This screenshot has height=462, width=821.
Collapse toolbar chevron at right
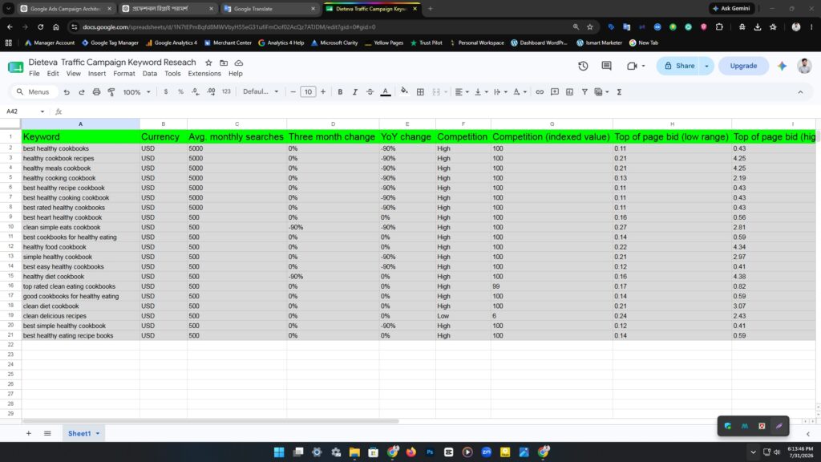coord(800,92)
